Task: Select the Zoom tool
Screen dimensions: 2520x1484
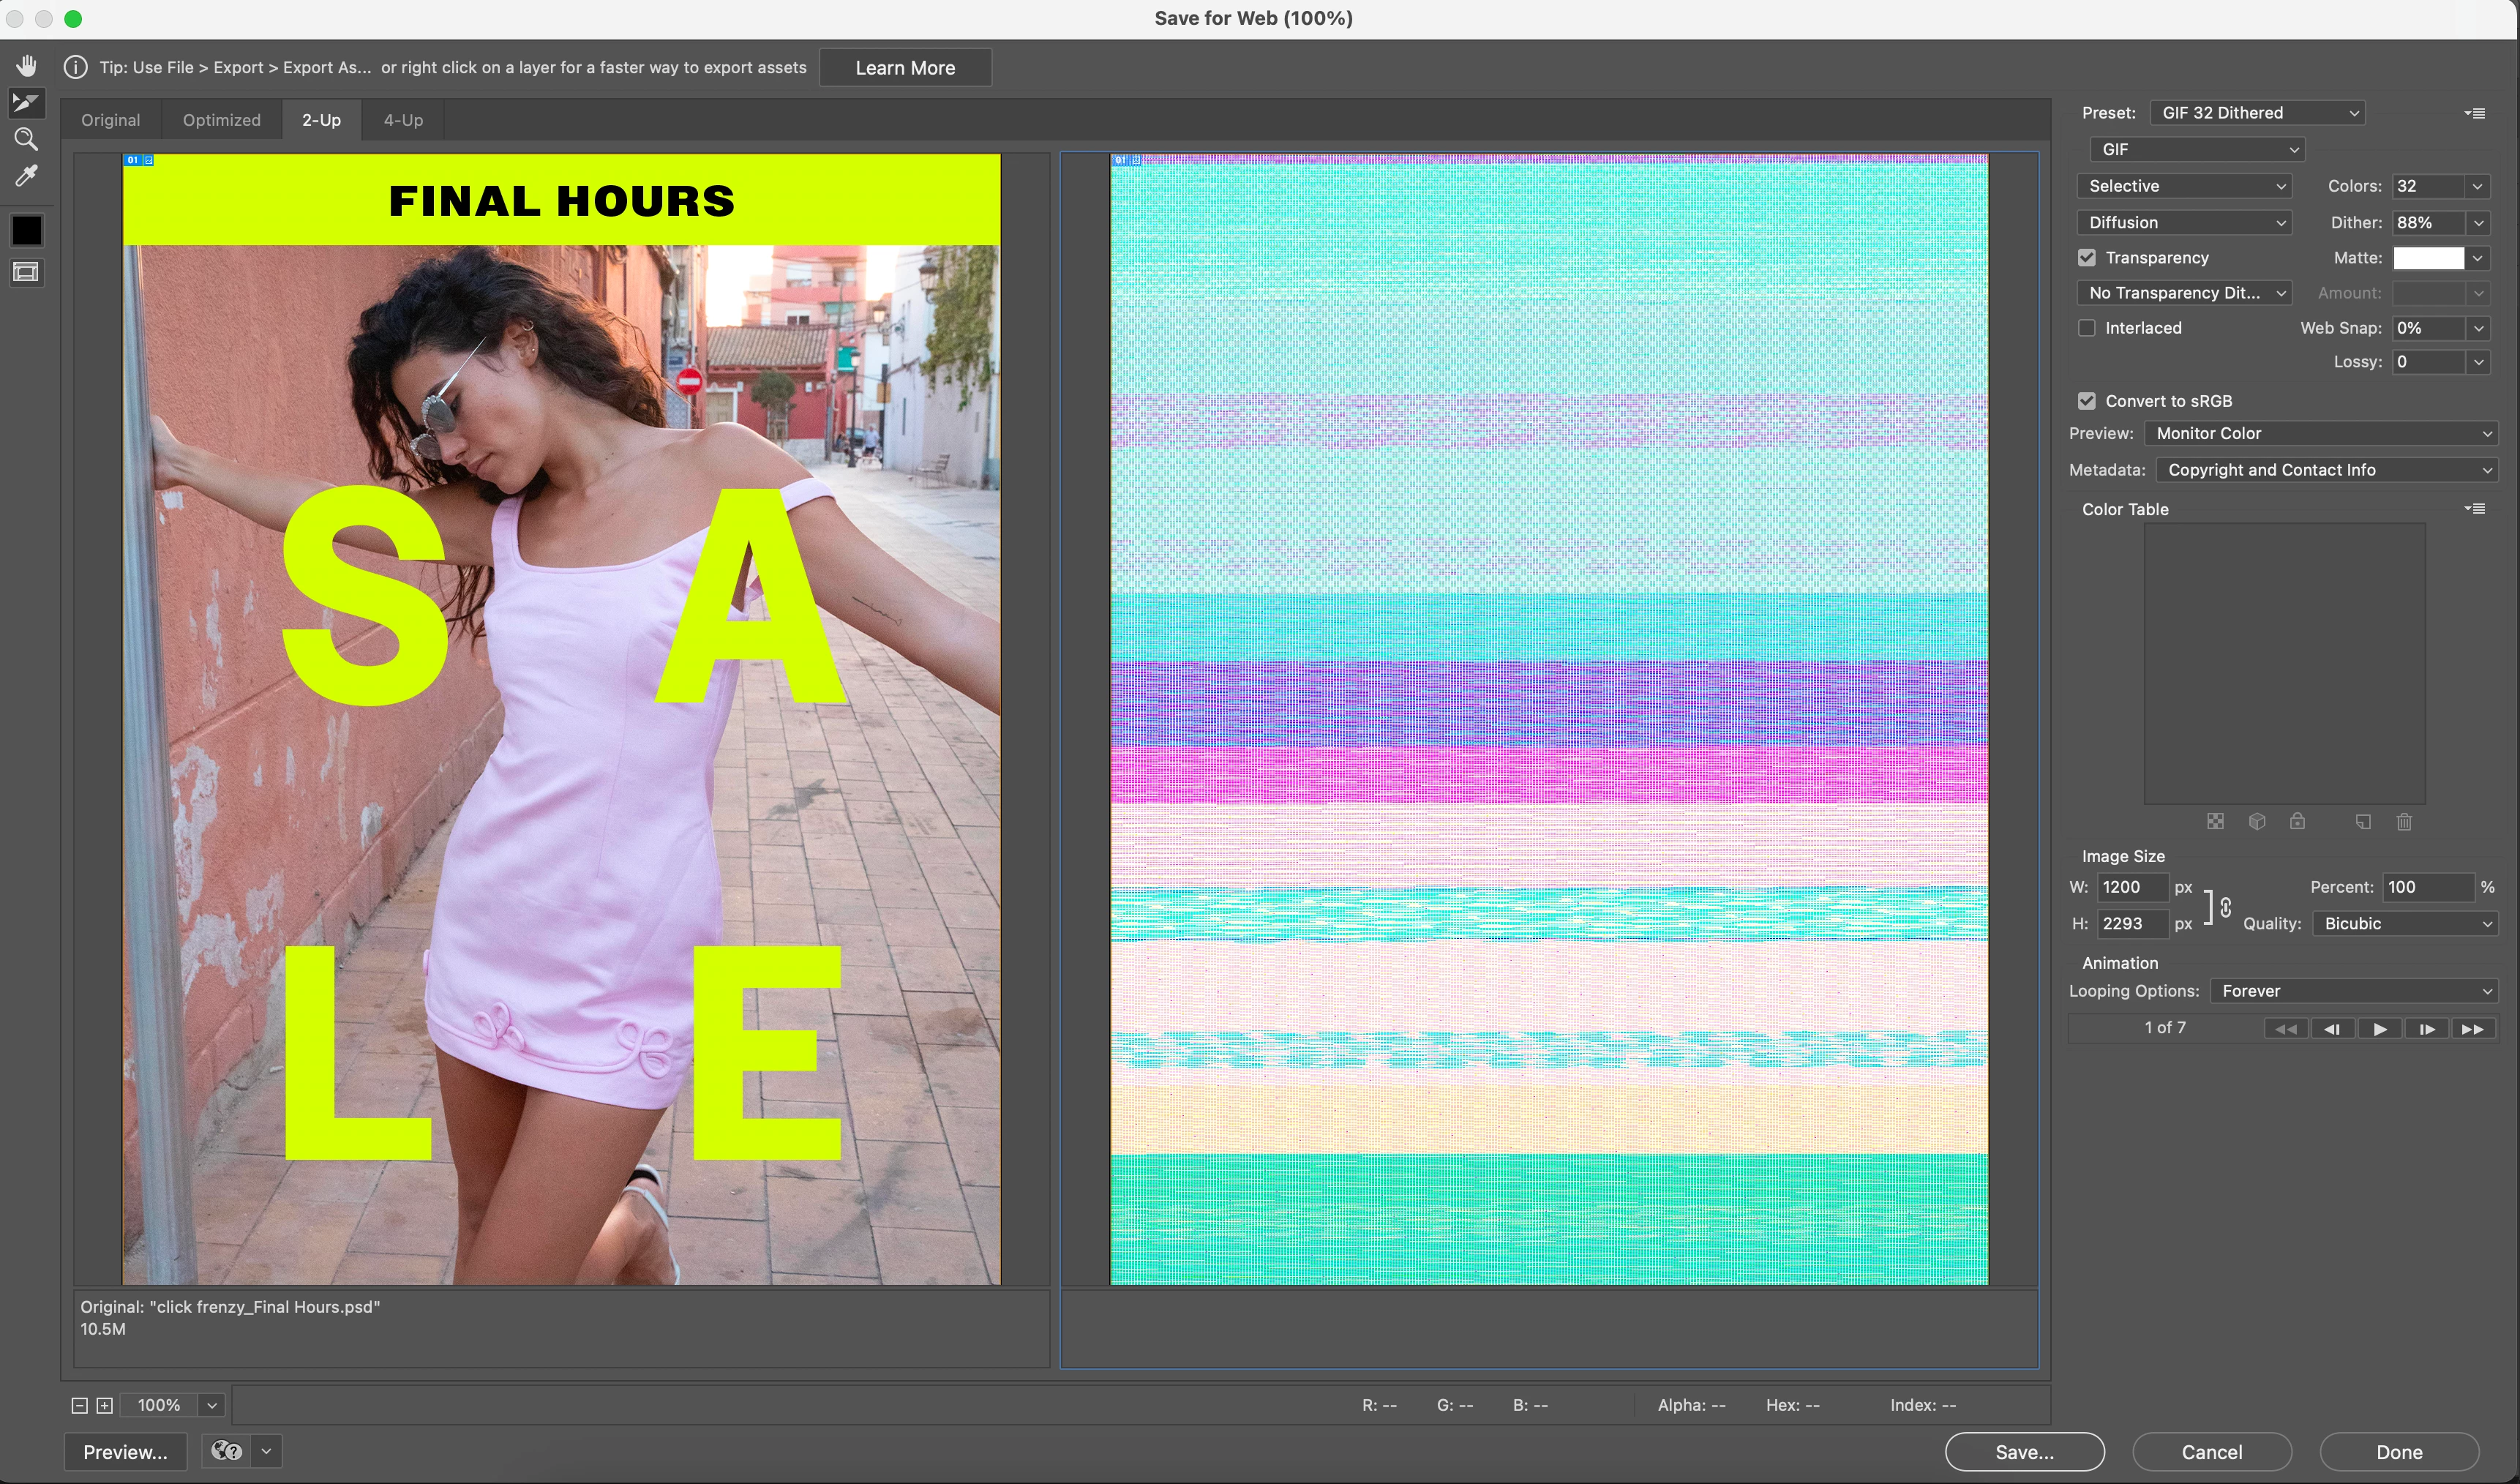Action: pos(26,139)
